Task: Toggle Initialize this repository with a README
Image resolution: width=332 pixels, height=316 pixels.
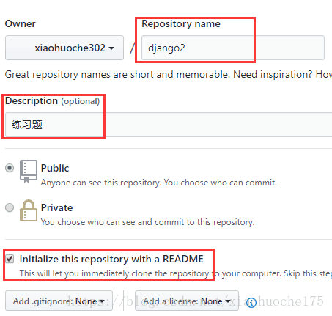Action: click(x=10, y=259)
